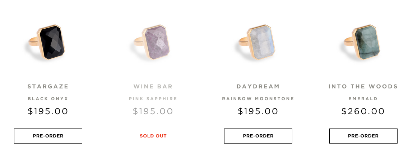Select the Pink Sapphire stone label

pos(153,99)
